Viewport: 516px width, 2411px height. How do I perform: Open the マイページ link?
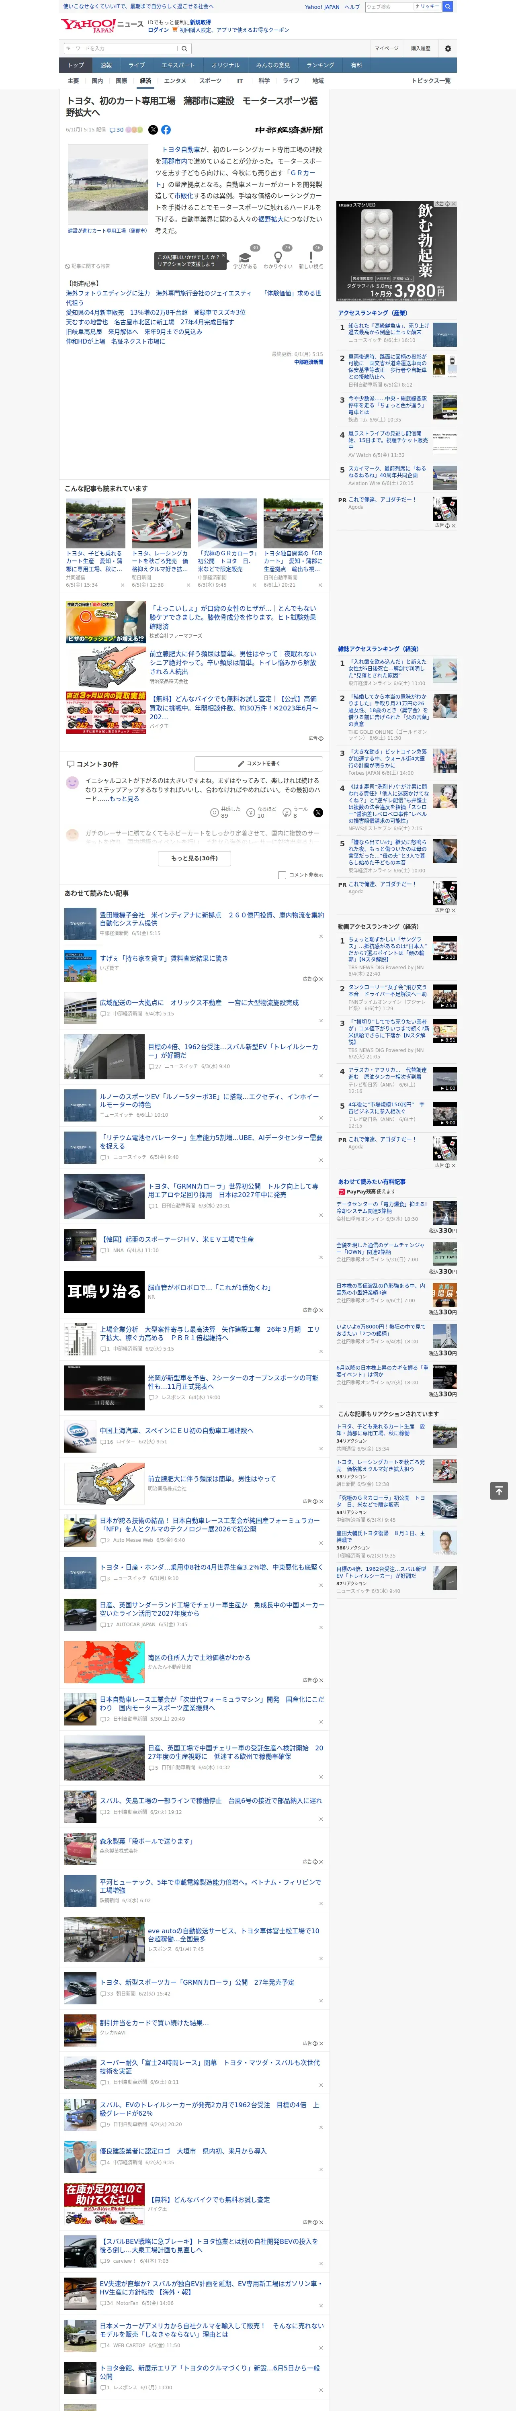tap(386, 49)
